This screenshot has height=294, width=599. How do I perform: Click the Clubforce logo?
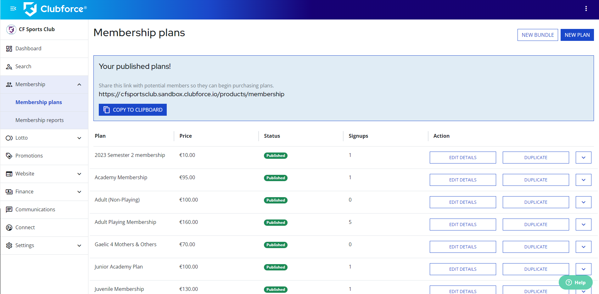[55, 9]
